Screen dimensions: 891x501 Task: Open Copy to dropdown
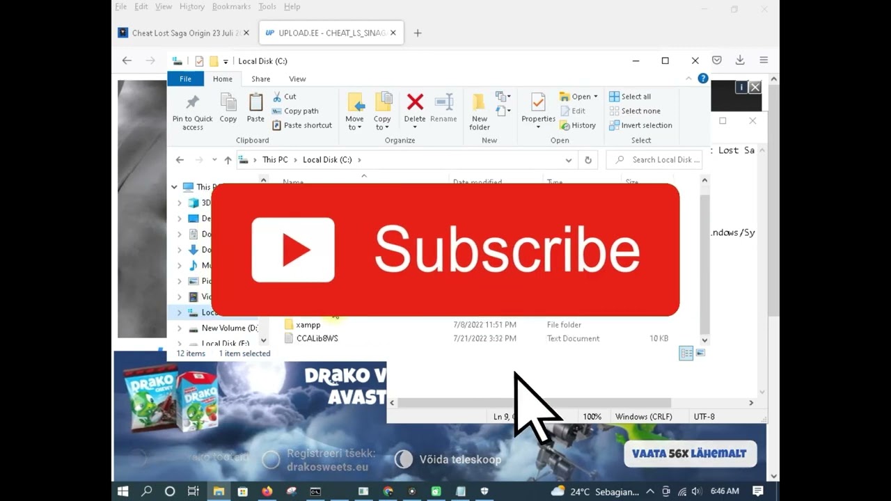pos(382,123)
